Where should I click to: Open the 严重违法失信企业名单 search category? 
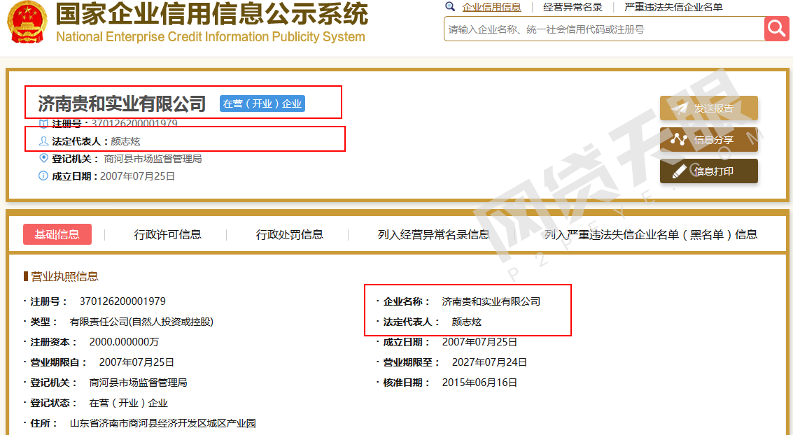[x=673, y=7]
